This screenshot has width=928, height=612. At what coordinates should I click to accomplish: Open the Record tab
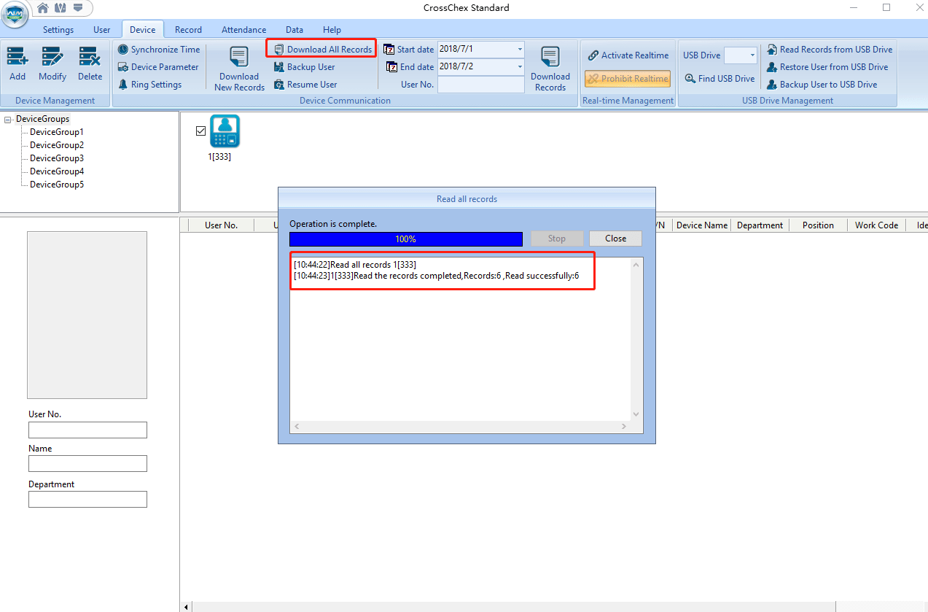(188, 30)
